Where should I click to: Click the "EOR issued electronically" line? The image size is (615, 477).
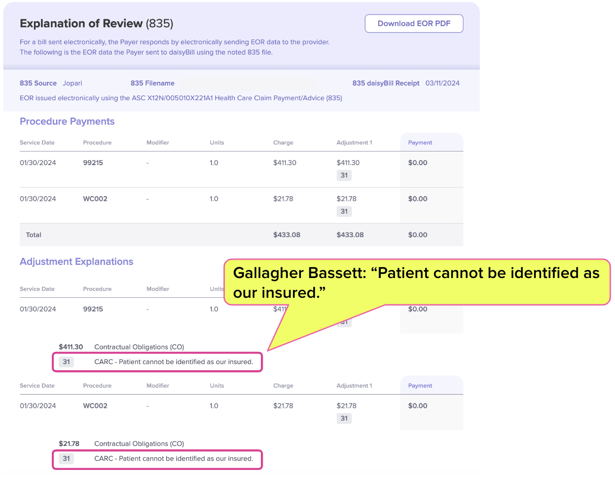tap(181, 98)
